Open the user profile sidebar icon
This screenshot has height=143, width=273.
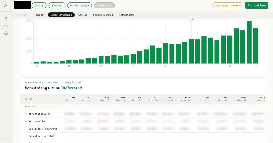pyautogui.click(x=6, y=19)
